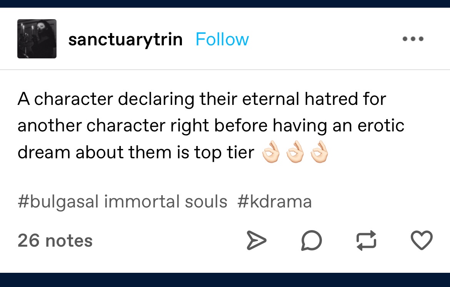Click the word "eternal" in the post
The height and width of the screenshot is (287, 450).
pos(270,100)
